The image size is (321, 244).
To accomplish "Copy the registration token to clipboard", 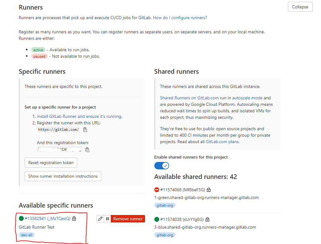I will pyautogui.click(x=87, y=150).
